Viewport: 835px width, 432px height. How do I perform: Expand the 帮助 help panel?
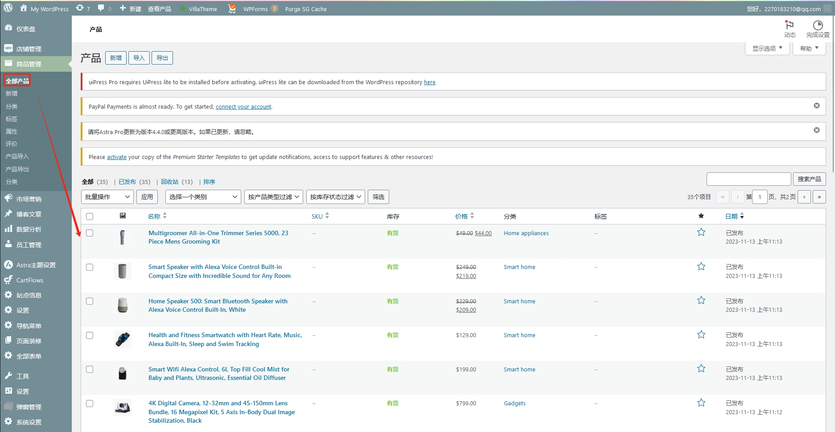[809, 49]
